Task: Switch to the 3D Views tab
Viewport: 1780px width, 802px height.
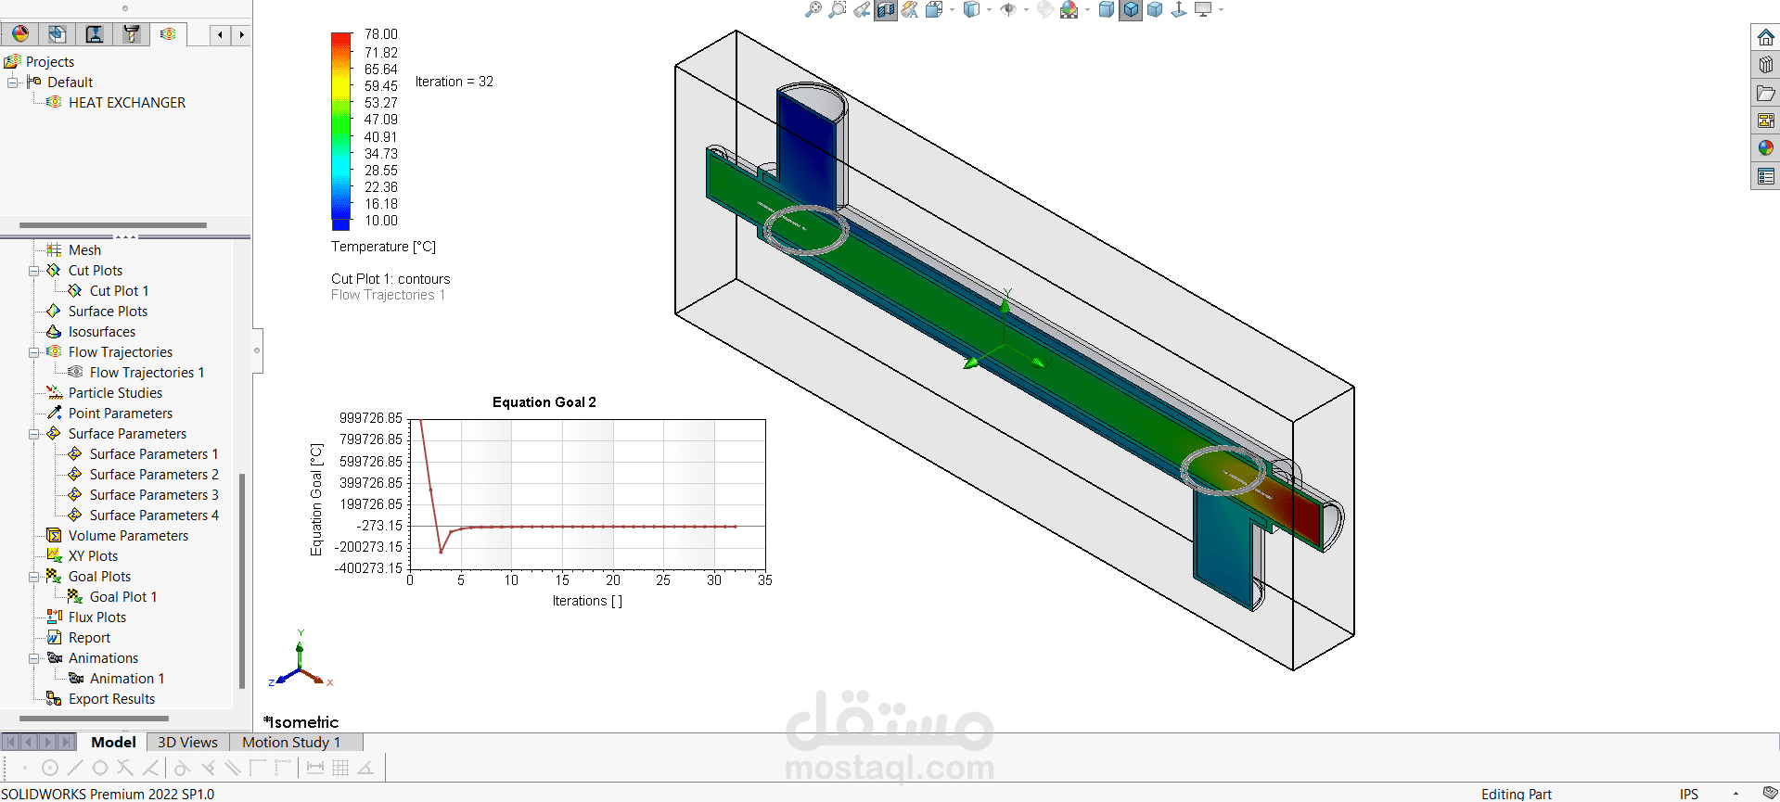Action: coord(187,742)
